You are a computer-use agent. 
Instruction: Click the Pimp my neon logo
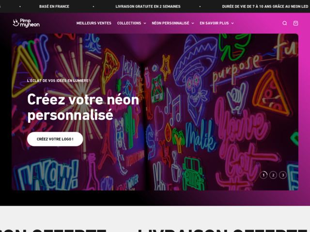(x=26, y=23)
